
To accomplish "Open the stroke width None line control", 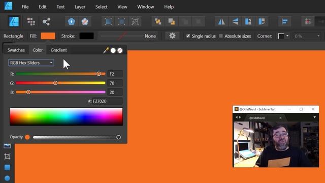I will pos(127,36).
